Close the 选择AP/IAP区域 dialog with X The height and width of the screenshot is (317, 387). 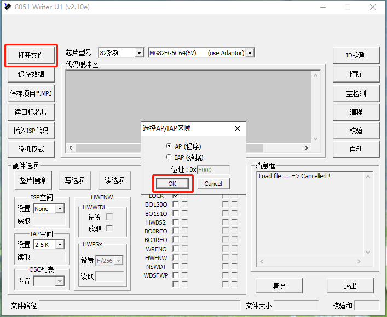point(238,128)
